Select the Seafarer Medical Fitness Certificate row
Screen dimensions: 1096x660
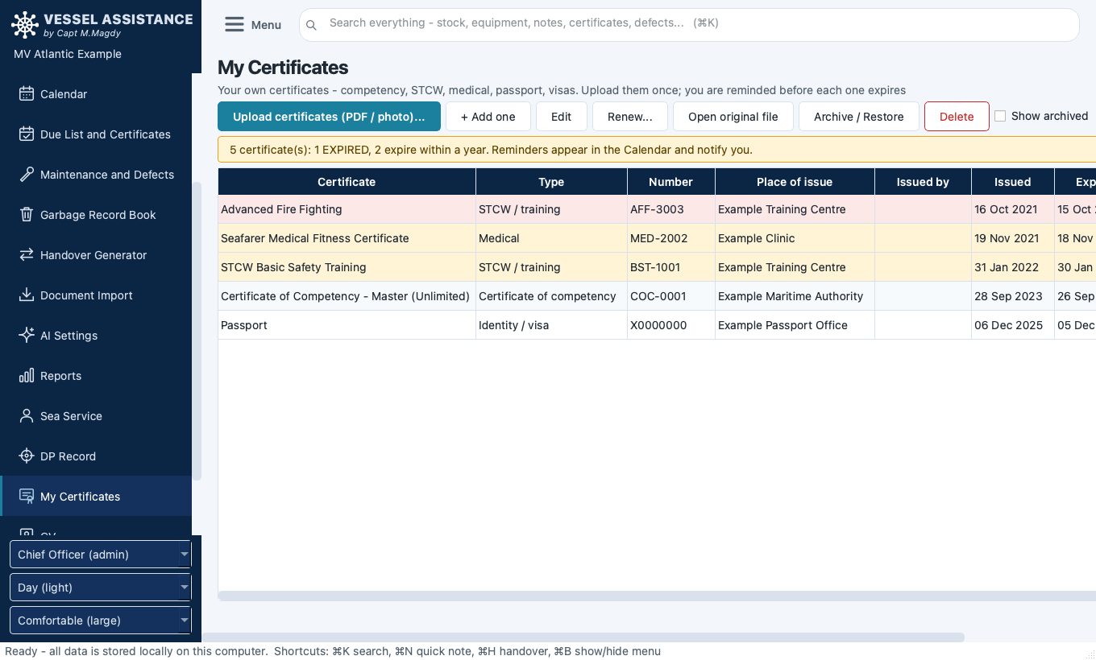click(657, 238)
